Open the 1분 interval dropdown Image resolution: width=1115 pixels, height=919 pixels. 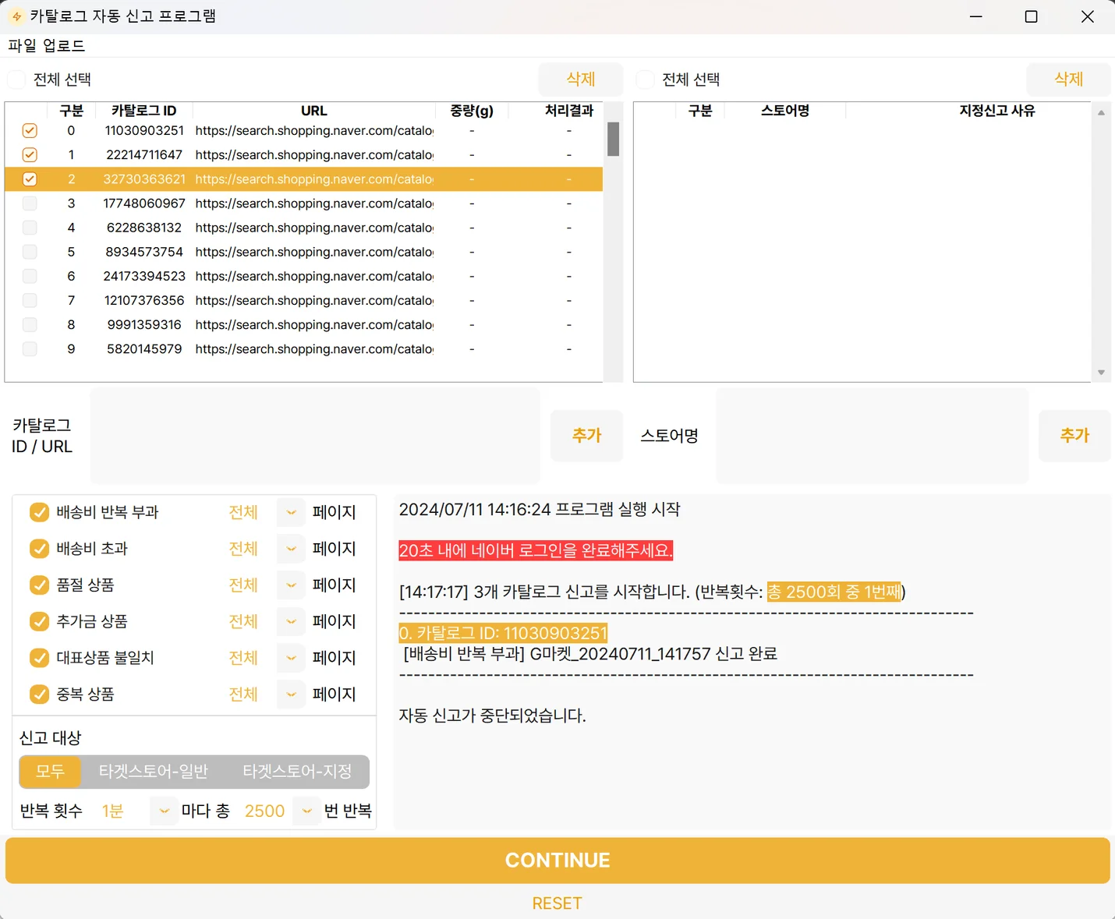click(x=164, y=811)
